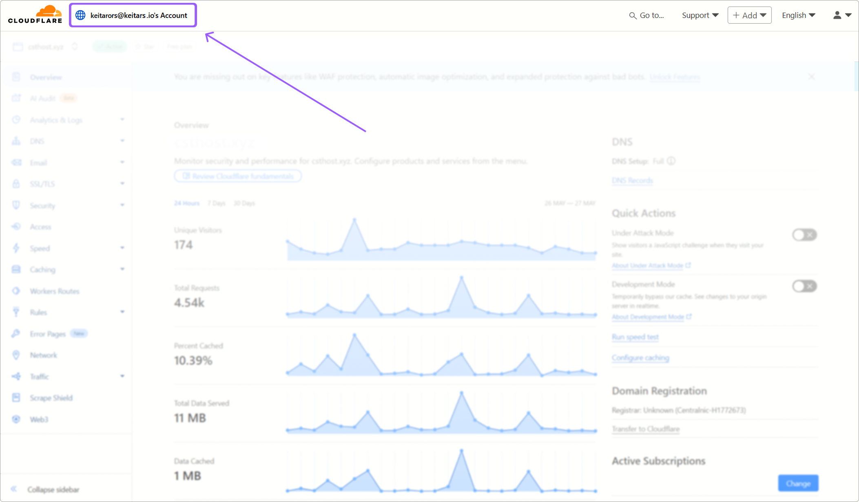Expand the Speed section chevron

coord(122,248)
